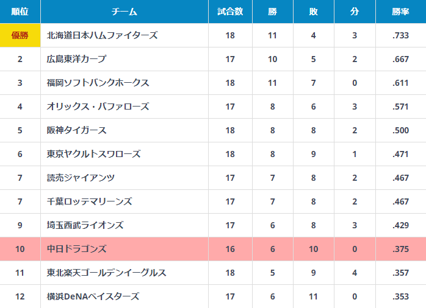Select 阪神タイガース team name
This screenshot has width=426, height=308.
76,130
